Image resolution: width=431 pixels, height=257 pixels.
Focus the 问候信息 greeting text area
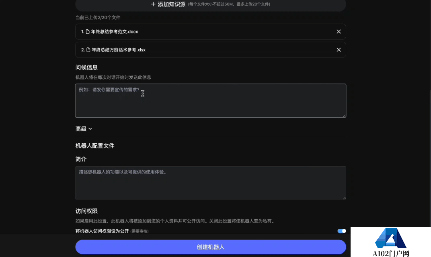pyautogui.click(x=211, y=100)
